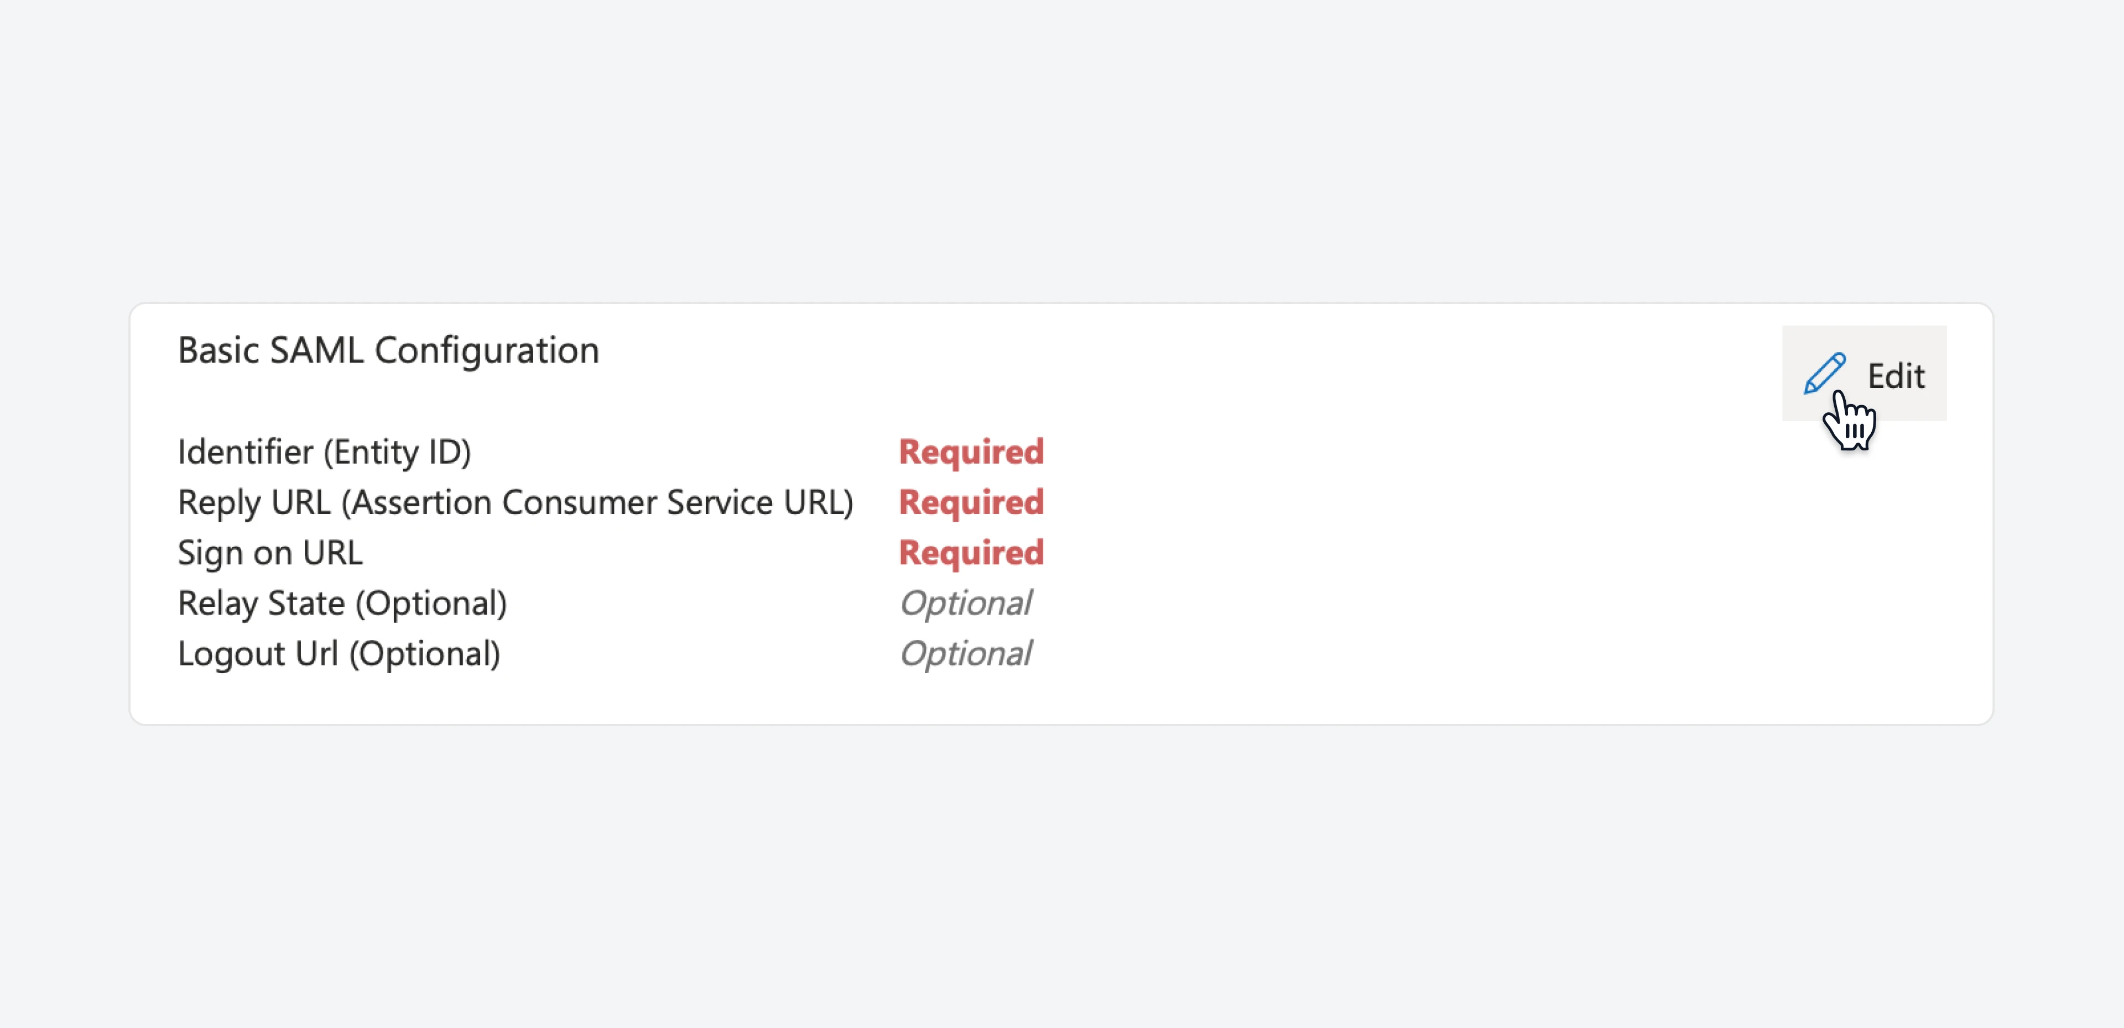Click the Identifier (Entity ID) label
The image size is (2124, 1028).
tap(324, 452)
